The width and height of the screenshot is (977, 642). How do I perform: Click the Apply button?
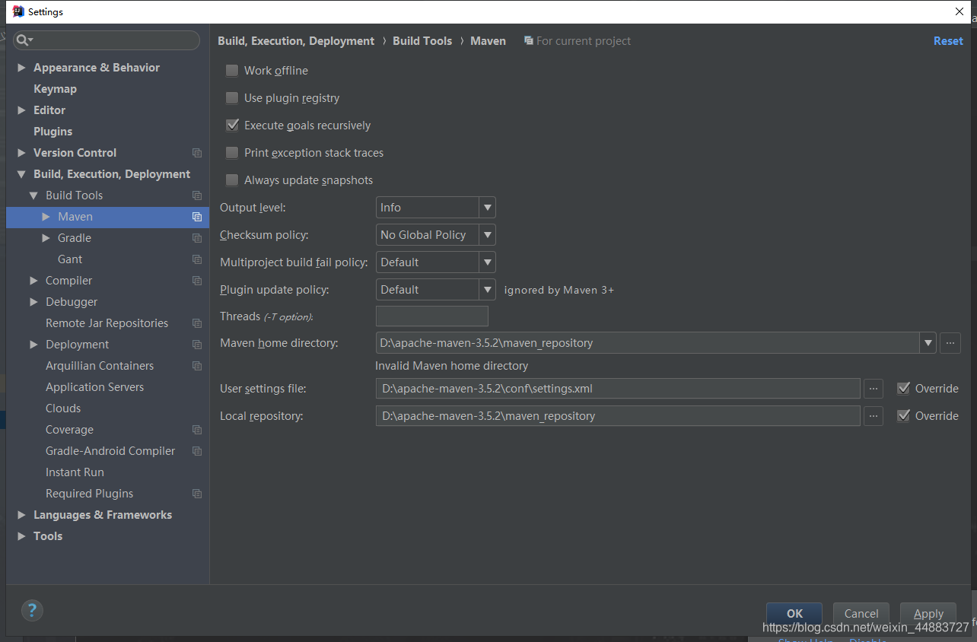(928, 613)
